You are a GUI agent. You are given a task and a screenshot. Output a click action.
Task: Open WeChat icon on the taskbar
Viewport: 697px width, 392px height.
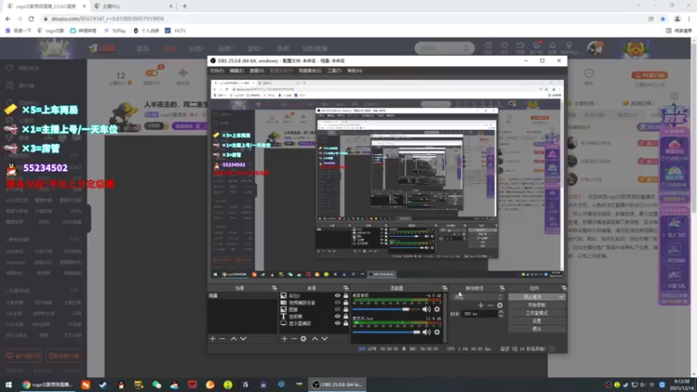157,385
